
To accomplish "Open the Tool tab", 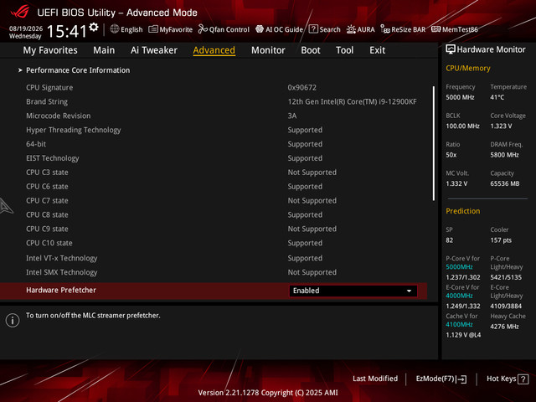I will (x=344, y=50).
